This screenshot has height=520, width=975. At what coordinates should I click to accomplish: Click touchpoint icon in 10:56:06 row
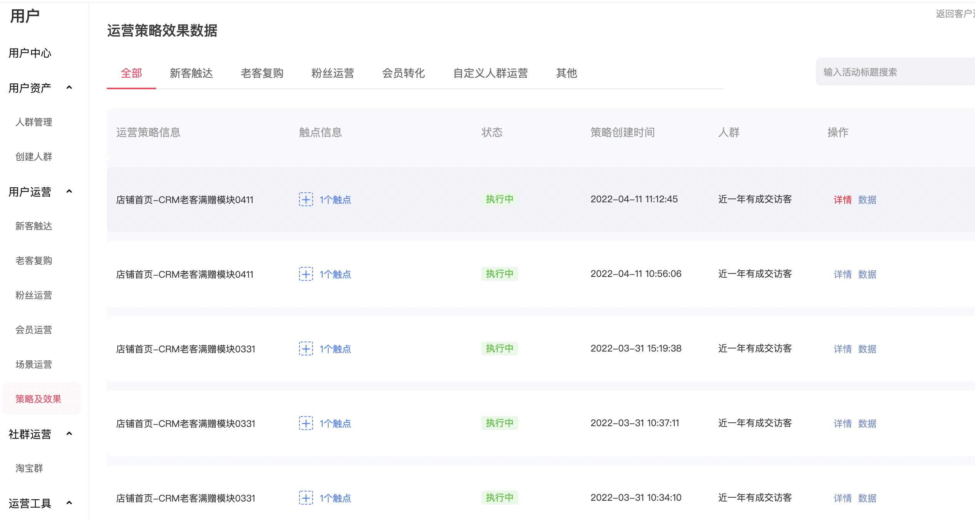(306, 274)
